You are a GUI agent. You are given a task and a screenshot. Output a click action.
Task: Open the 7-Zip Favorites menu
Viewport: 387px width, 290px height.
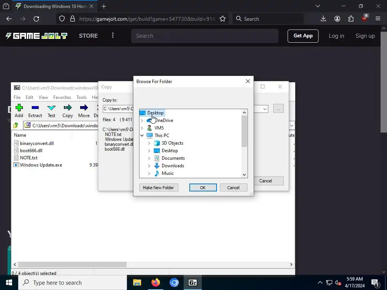click(x=62, y=97)
